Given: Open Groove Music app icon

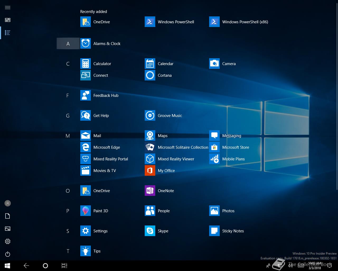Looking at the screenshot, I should click(150, 115).
